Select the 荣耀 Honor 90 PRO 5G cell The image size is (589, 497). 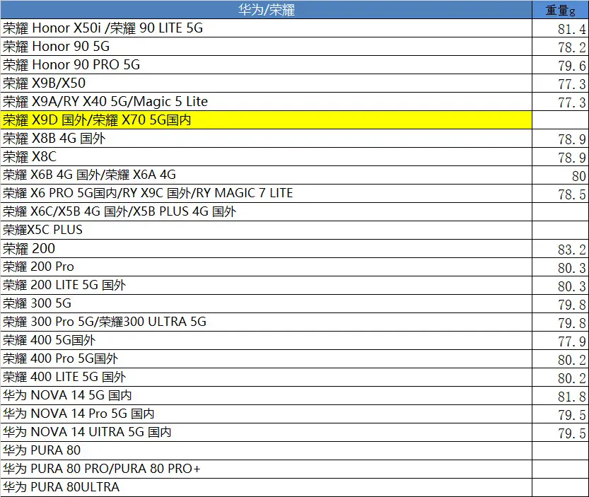click(x=267, y=64)
